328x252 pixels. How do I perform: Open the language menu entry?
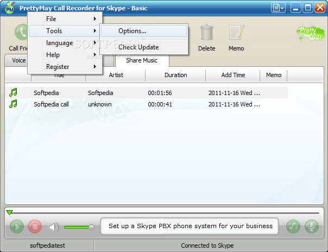click(x=65, y=43)
